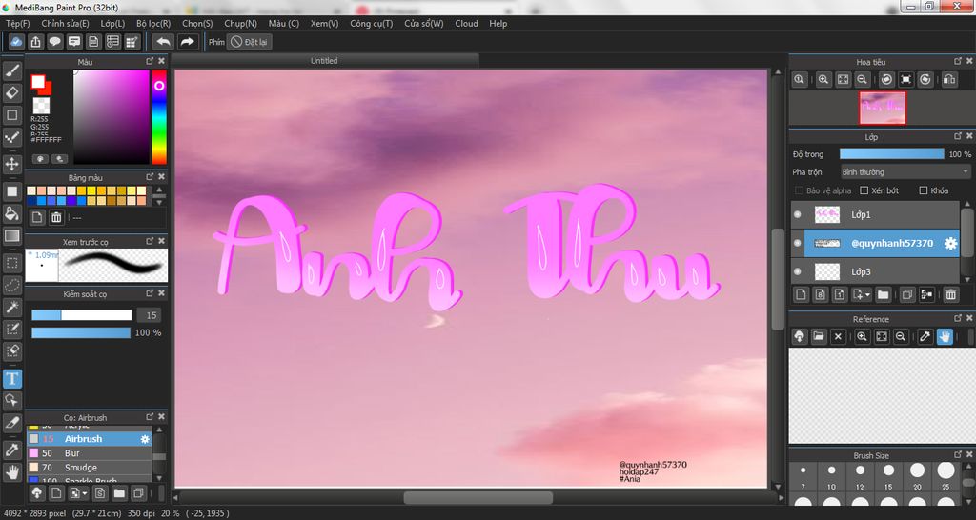Select the Blur brush
Viewport: 976px width, 520px height.
tap(90, 453)
